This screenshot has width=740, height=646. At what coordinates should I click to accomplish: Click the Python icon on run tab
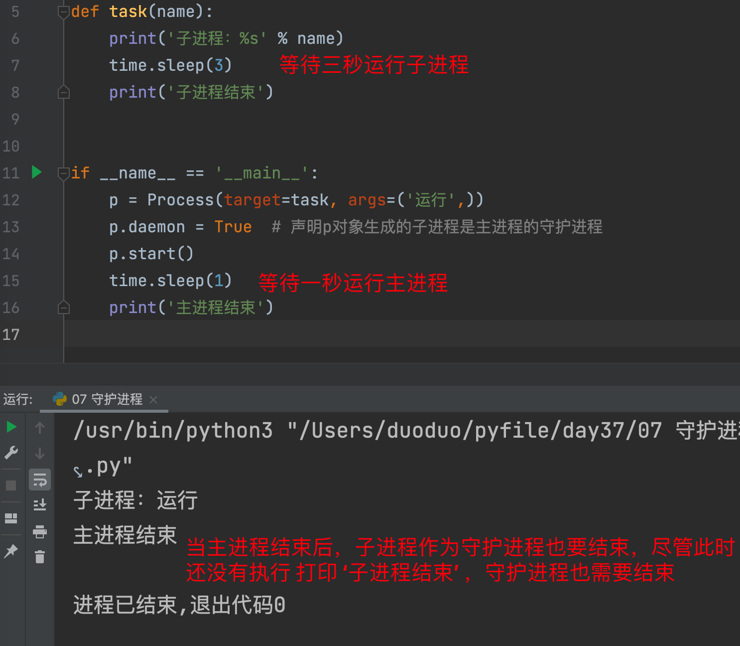(60, 399)
